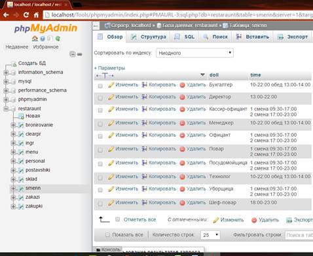Click the phpMyAdmin home icon
Screen dimensions: 313x256
35,39
